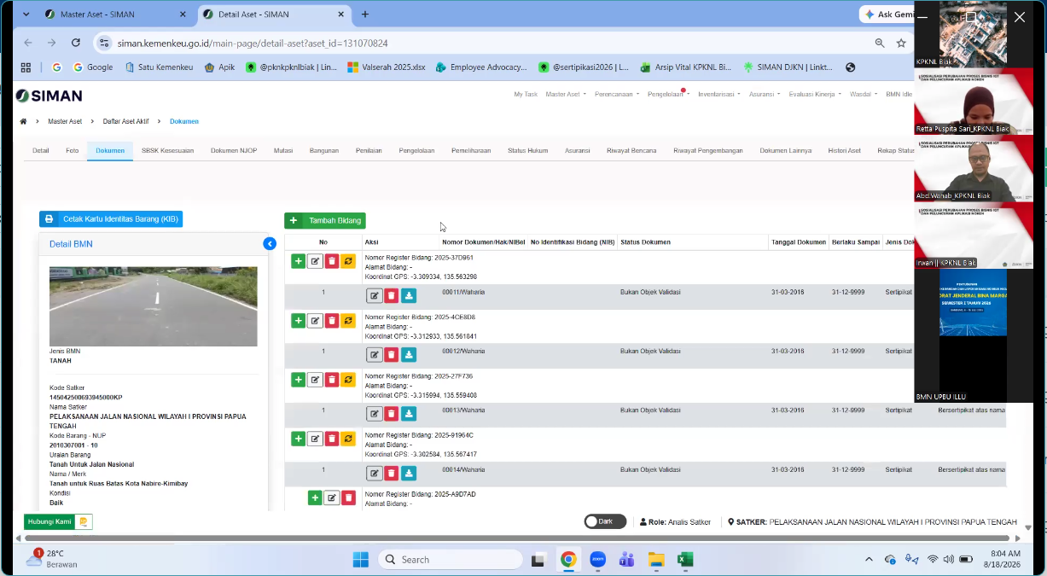Screen dimensions: 1047x576
Task: Switch to the Status Hukum tab
Action: [527, 151]
